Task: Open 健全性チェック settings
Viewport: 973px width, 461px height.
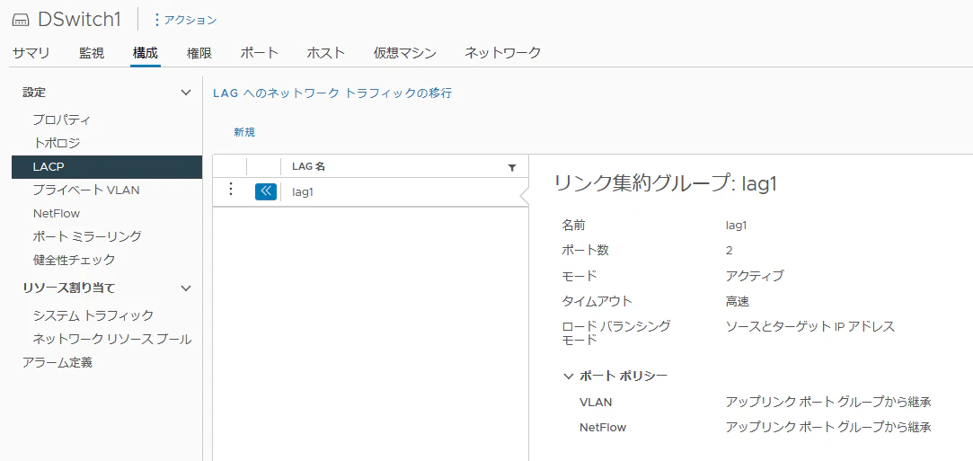Action: (x=74, y=260)
